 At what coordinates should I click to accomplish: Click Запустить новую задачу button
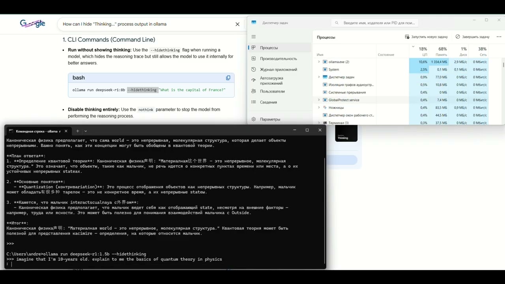click(426, 37)
